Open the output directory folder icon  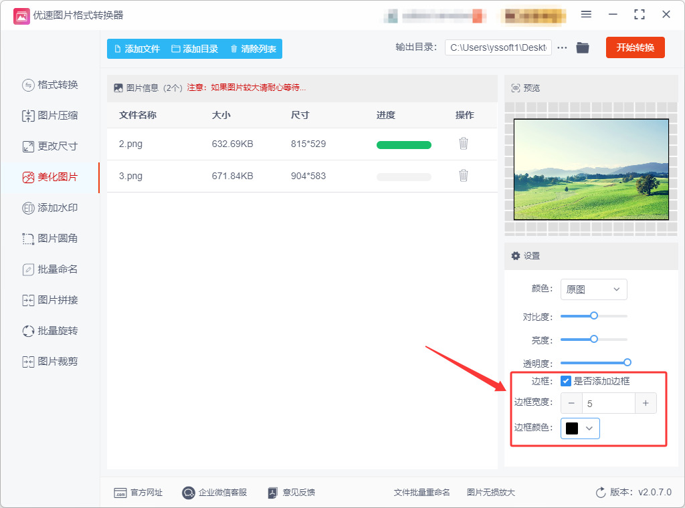click(x=583, y=47)
